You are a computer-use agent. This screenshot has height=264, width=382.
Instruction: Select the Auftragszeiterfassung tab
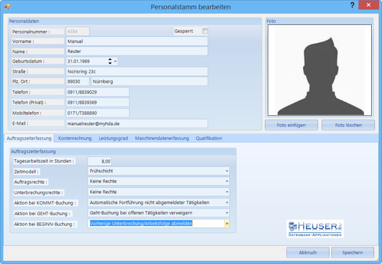[x=29, y=138]
